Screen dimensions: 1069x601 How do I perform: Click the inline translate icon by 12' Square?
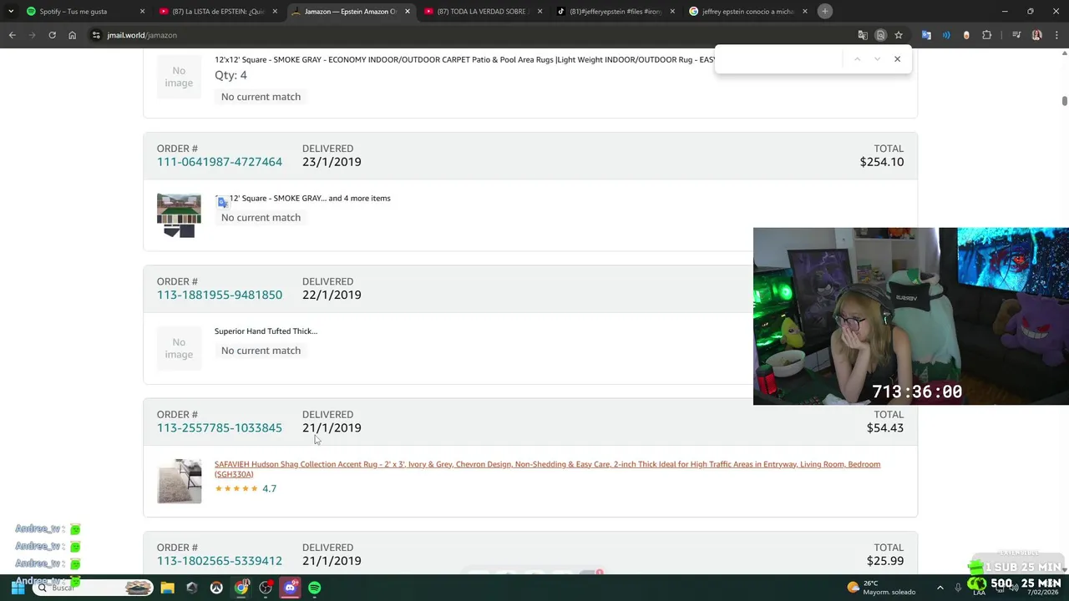pyautogui.click(x=222, y=202)
